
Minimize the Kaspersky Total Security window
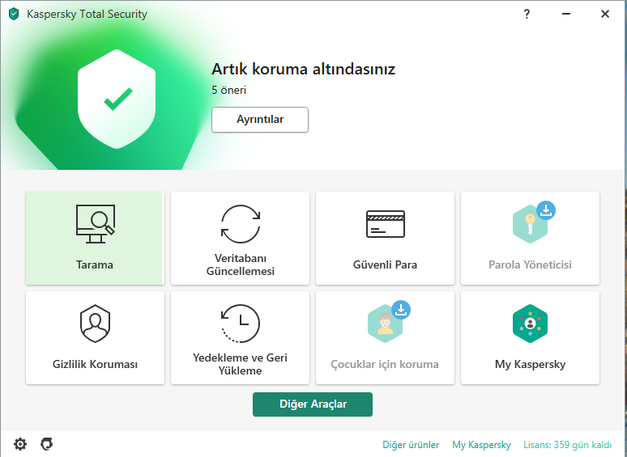[565, 14]
